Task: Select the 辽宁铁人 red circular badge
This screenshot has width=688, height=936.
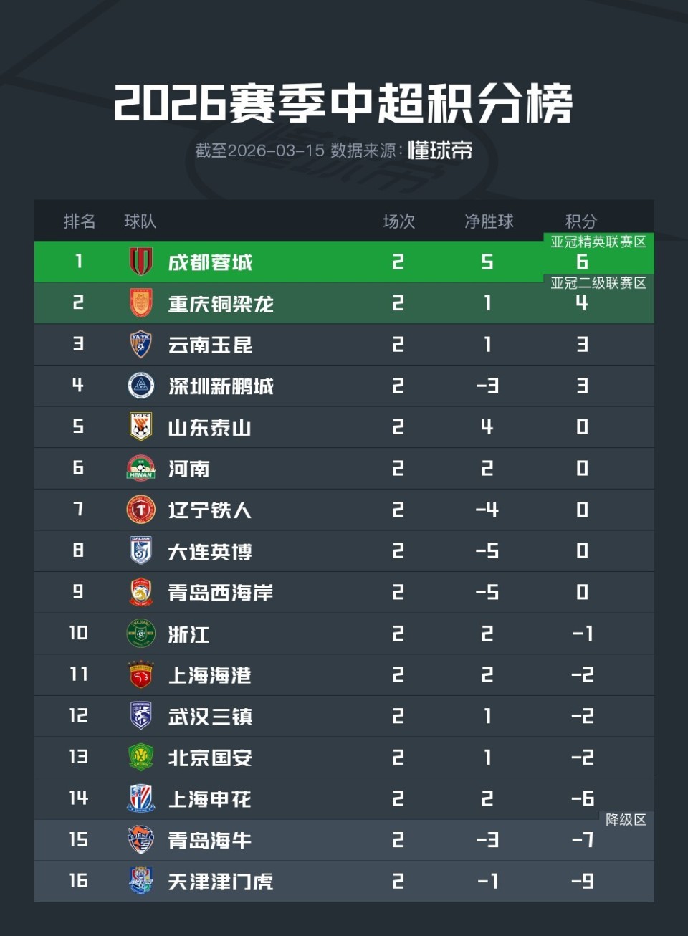Action: click(x=140, y=510)
